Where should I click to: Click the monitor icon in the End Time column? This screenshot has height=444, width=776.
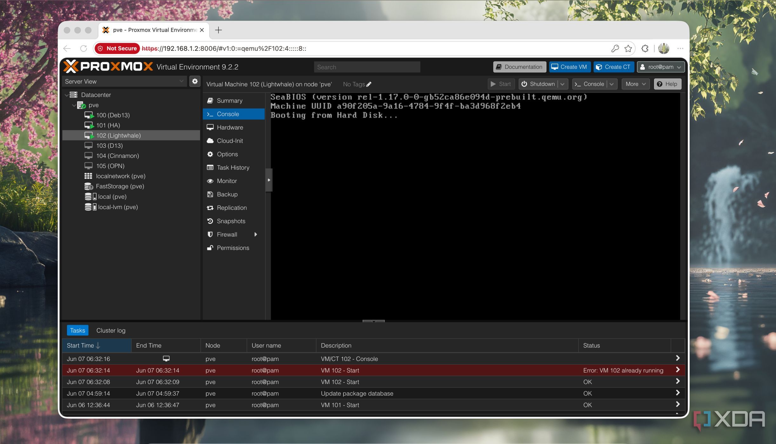(166, 359)
